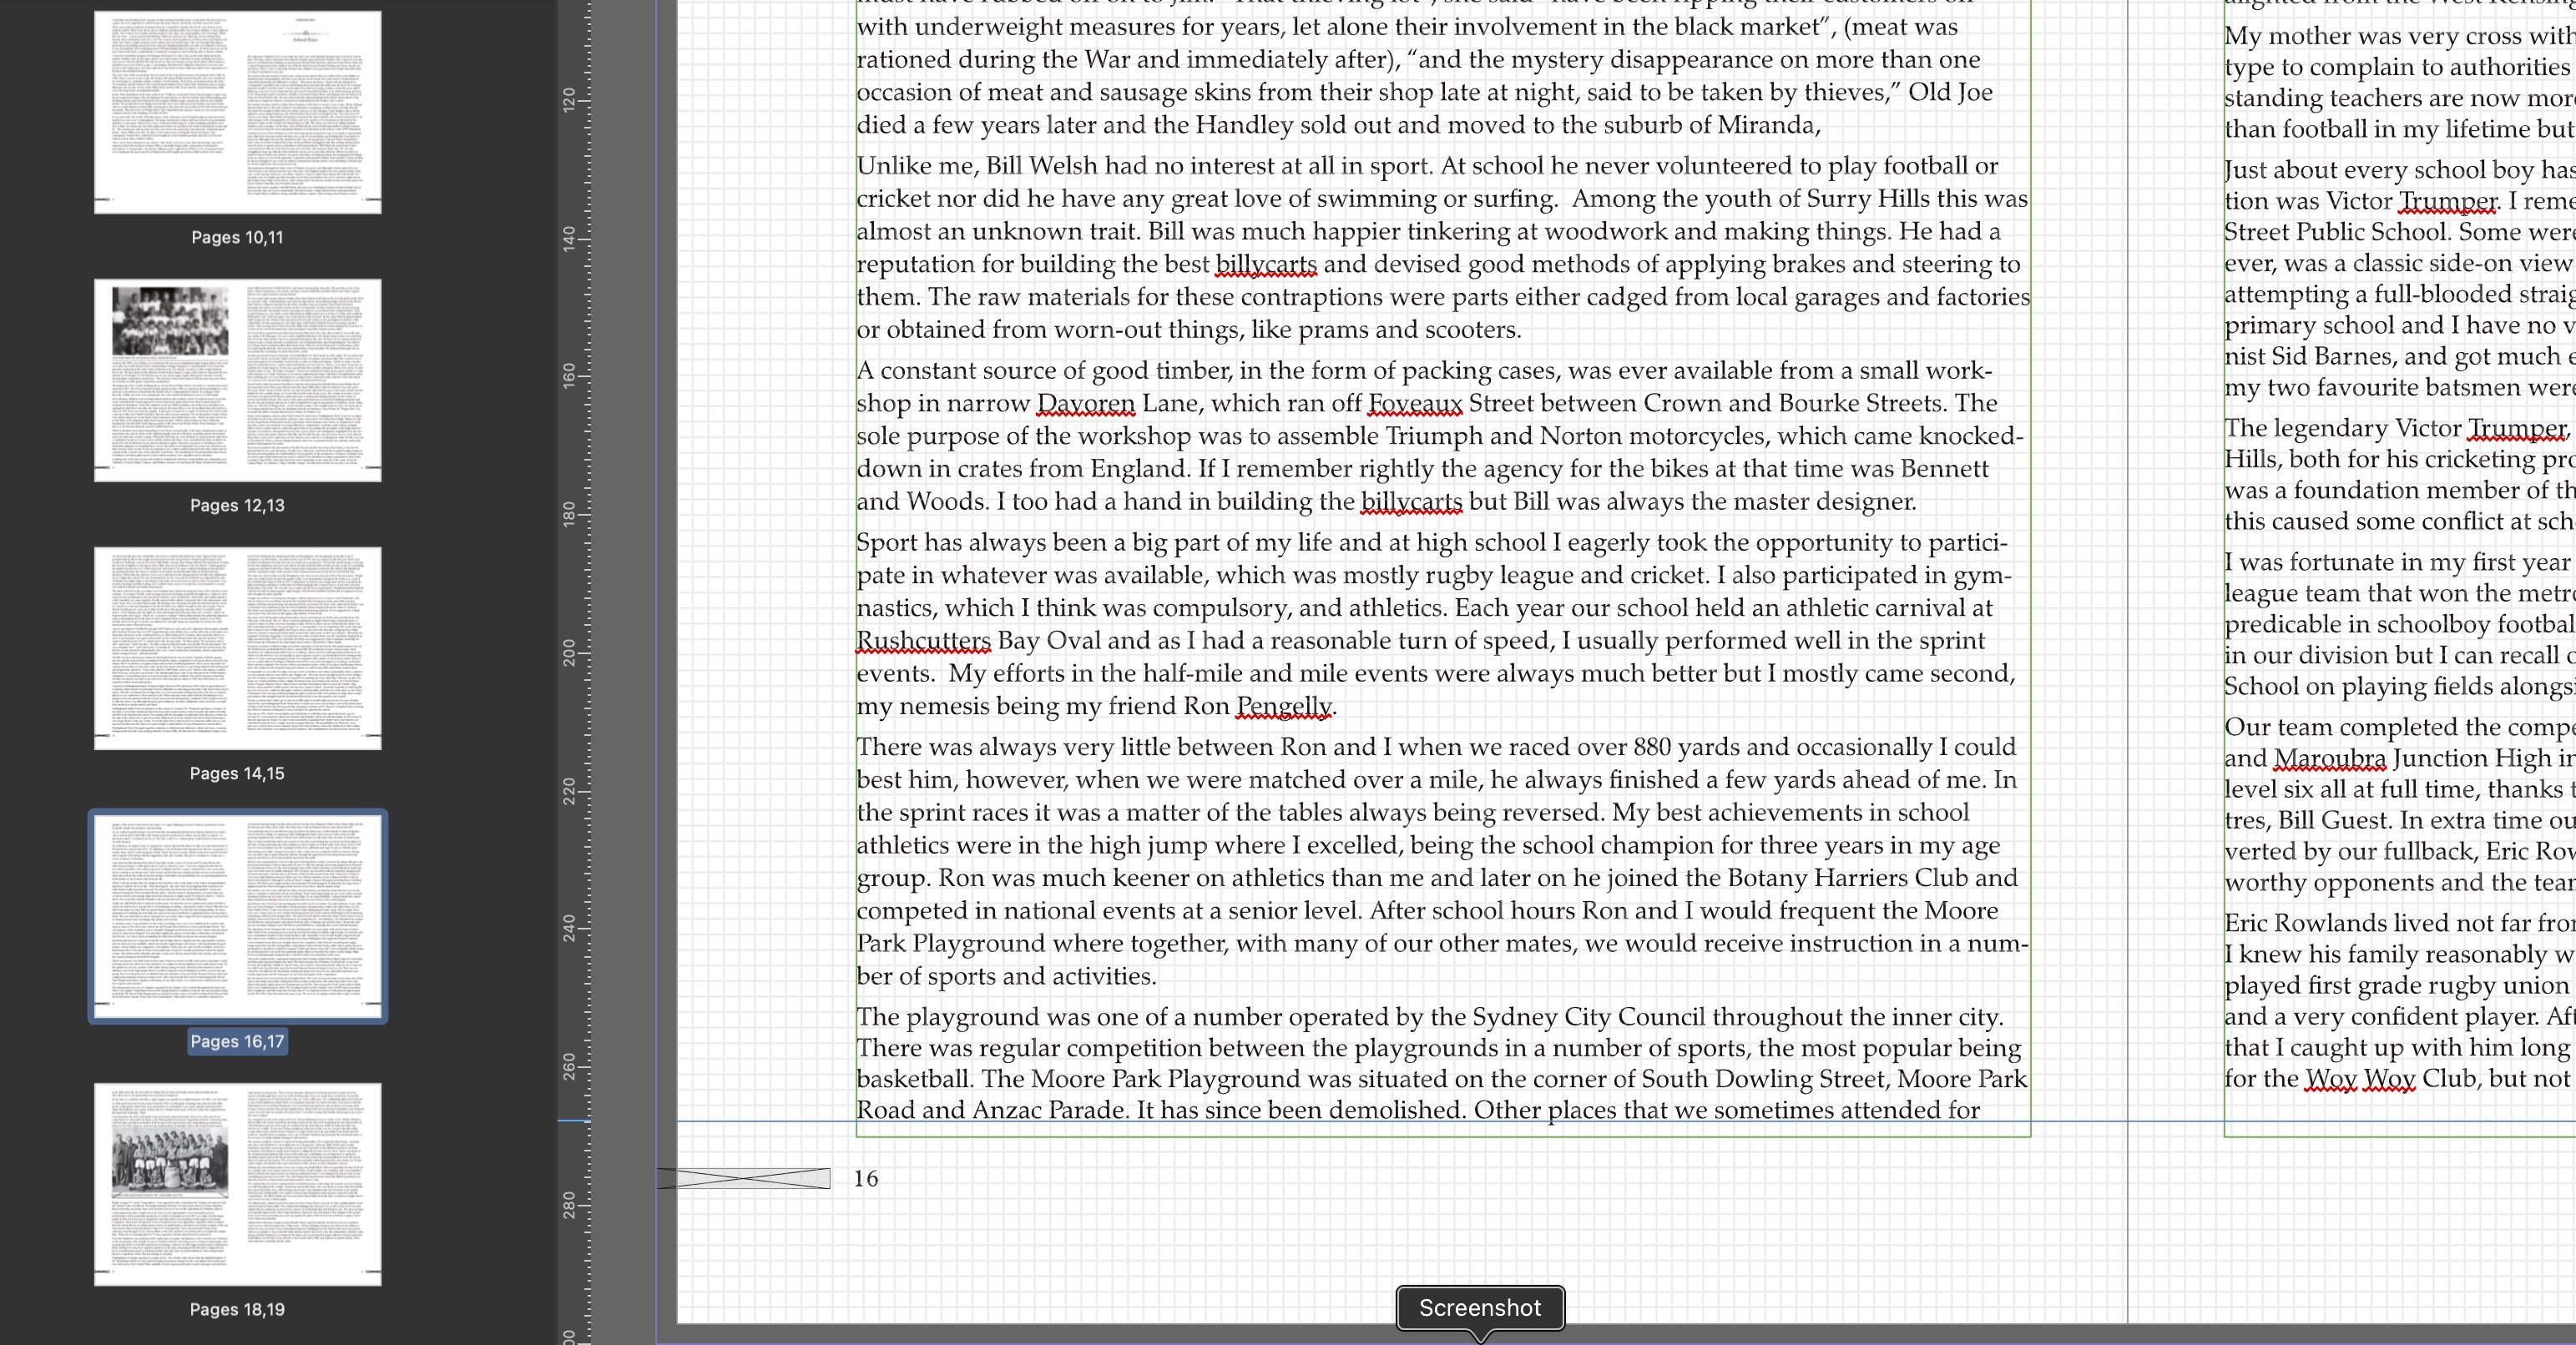Click the 'Pages 12,13' label
Image resolution: width=2576 pixels, height=1345 pixels.
point(237,505)
